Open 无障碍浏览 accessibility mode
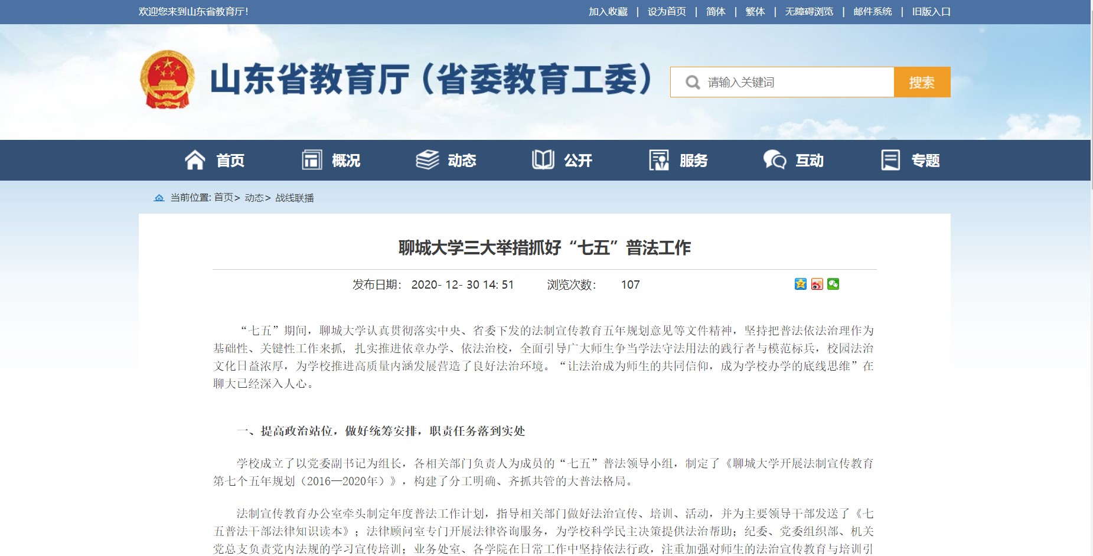Viewport: 1093px width, 556px height. click(809, 12)
